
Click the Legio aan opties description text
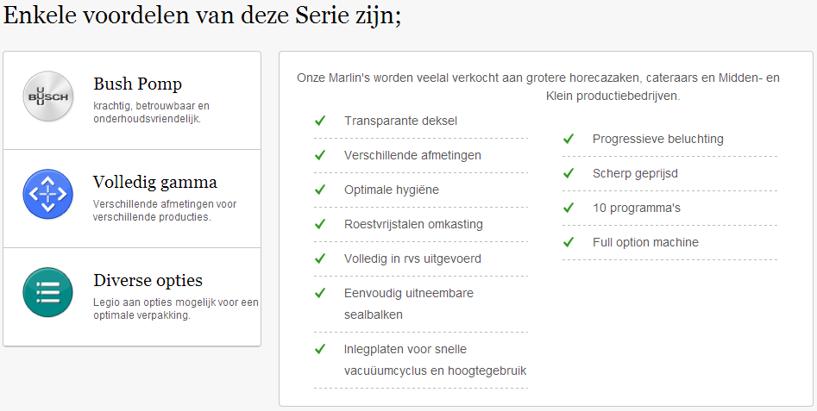[x=176, y=308]
